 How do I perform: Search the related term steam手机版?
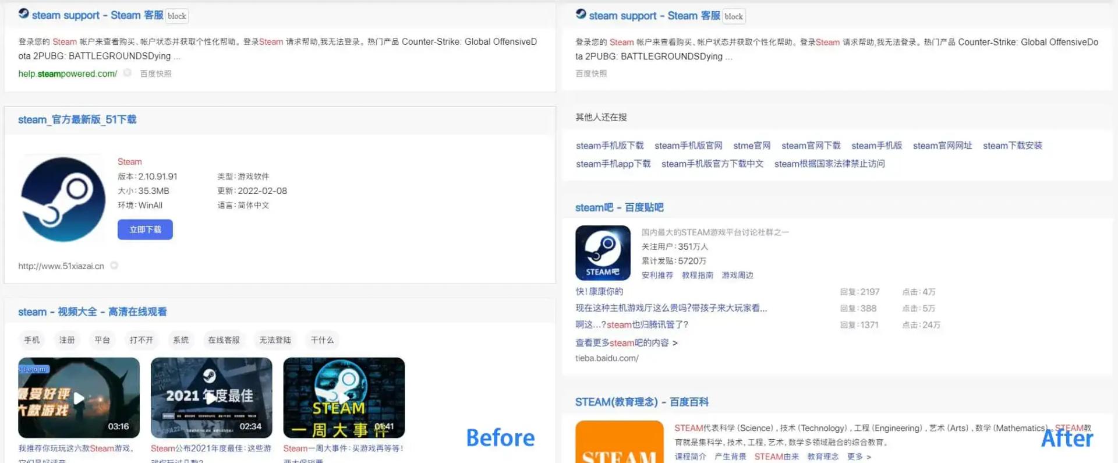(877, 146)
